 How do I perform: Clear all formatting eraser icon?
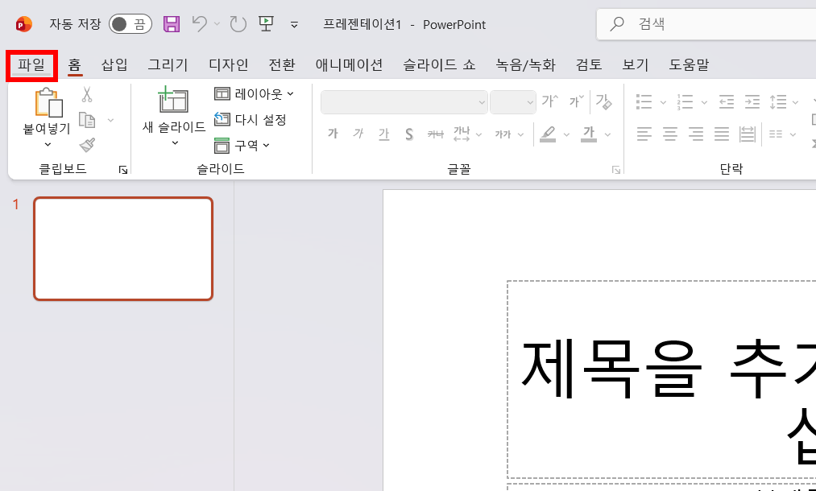(604, 101)
